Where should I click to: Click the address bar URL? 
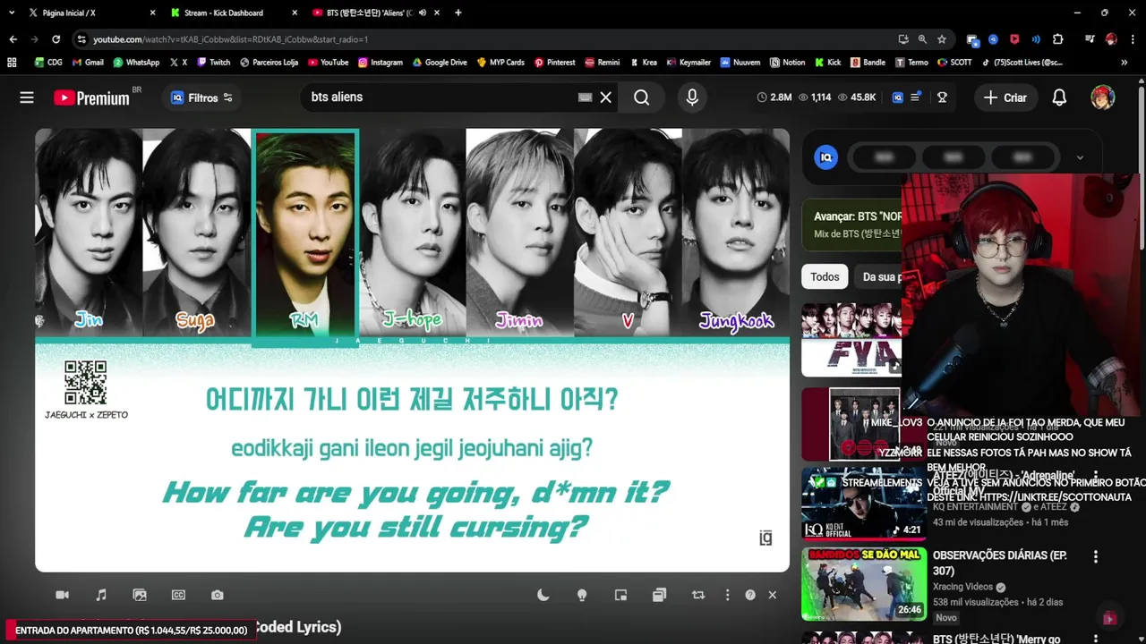(x=230, y=39)
